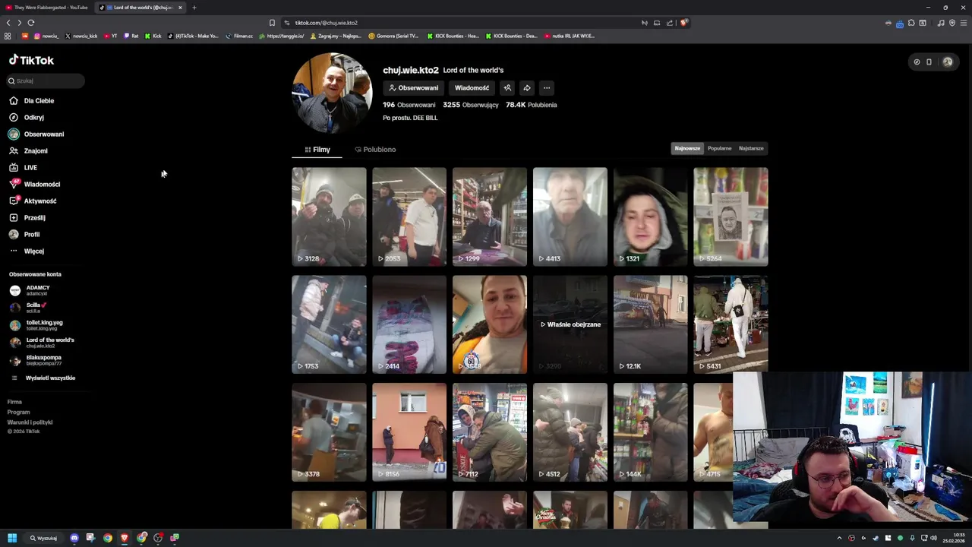The height and width of the screenshot is (547, 972).
Task: Open Wiadomości in the sidebar
Action: pos(34,184)
